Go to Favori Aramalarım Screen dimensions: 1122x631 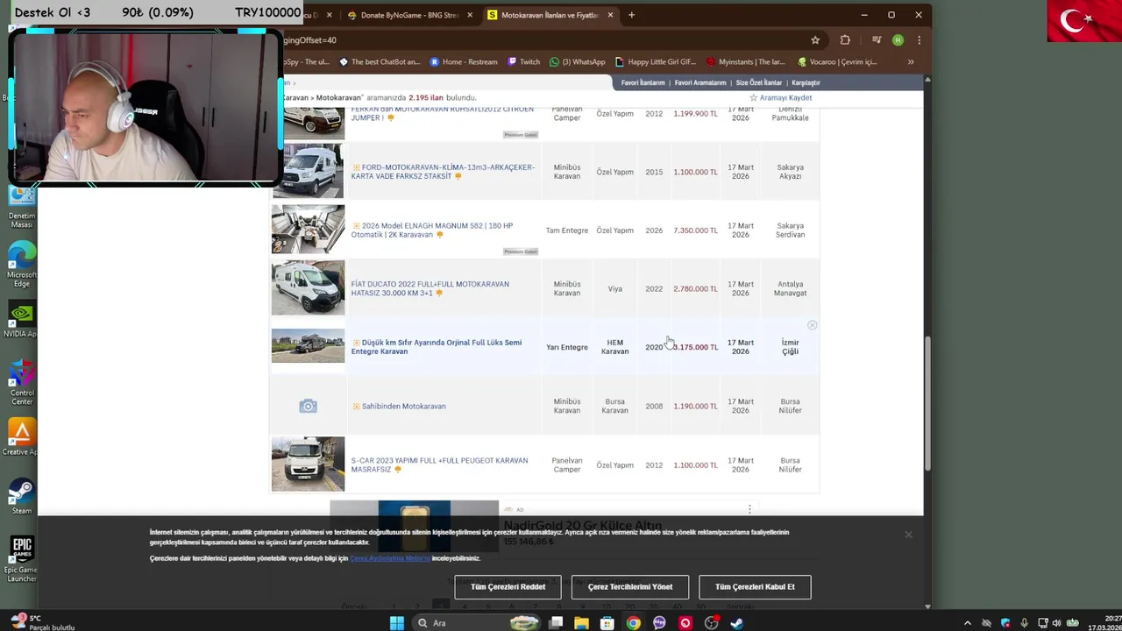pyautogui.click(x=700, y=82)
